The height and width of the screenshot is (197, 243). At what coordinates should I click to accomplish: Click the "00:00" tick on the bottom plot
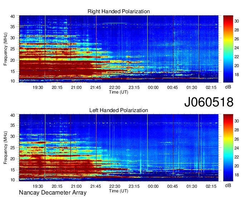point(153,186)
